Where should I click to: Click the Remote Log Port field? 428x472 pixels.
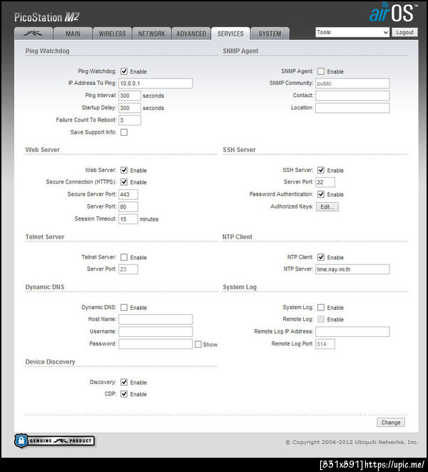coord(325,344)
